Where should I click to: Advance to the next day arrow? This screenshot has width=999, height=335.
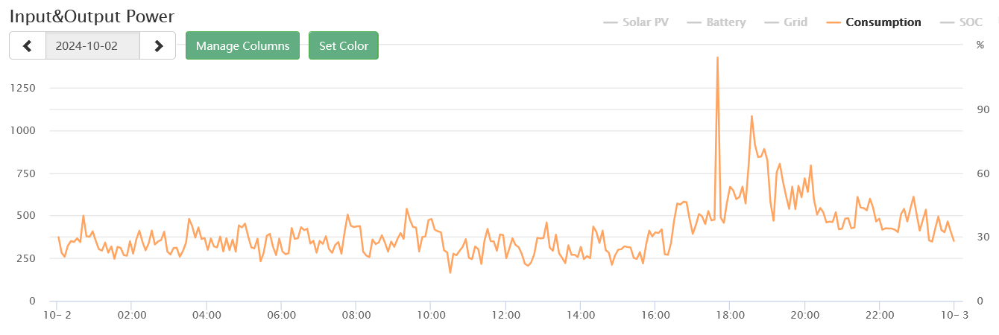[x=158, y=45]
